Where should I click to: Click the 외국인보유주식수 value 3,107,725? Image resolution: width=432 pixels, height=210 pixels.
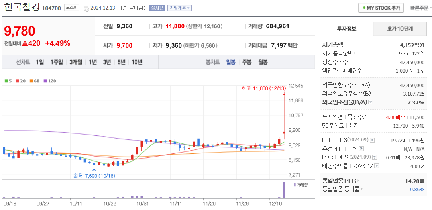pyautogui.click(x=414, y=94)
